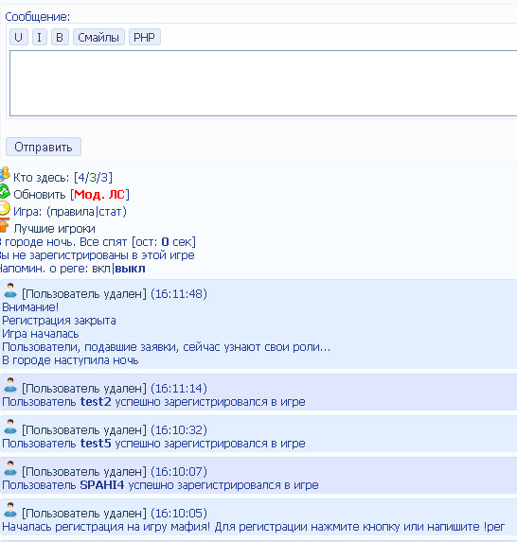The height and width of the screenshot is (542, 517).
Task: Click the bold username test5
Action: [x=96, y=444]
